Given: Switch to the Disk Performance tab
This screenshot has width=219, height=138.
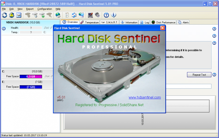Looking at the screenshot, I should tap(163, 22).
